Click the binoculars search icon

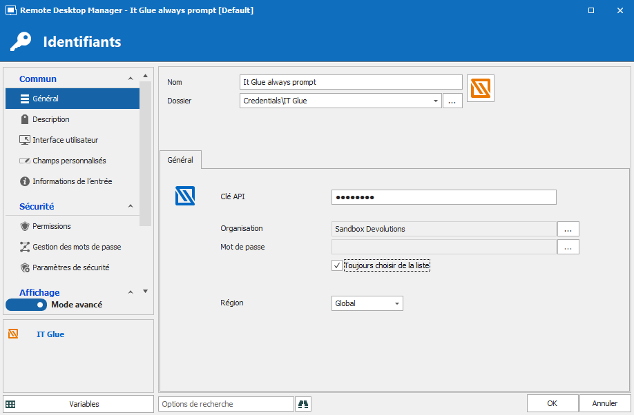pyautogui.click(x=303, y=404)
